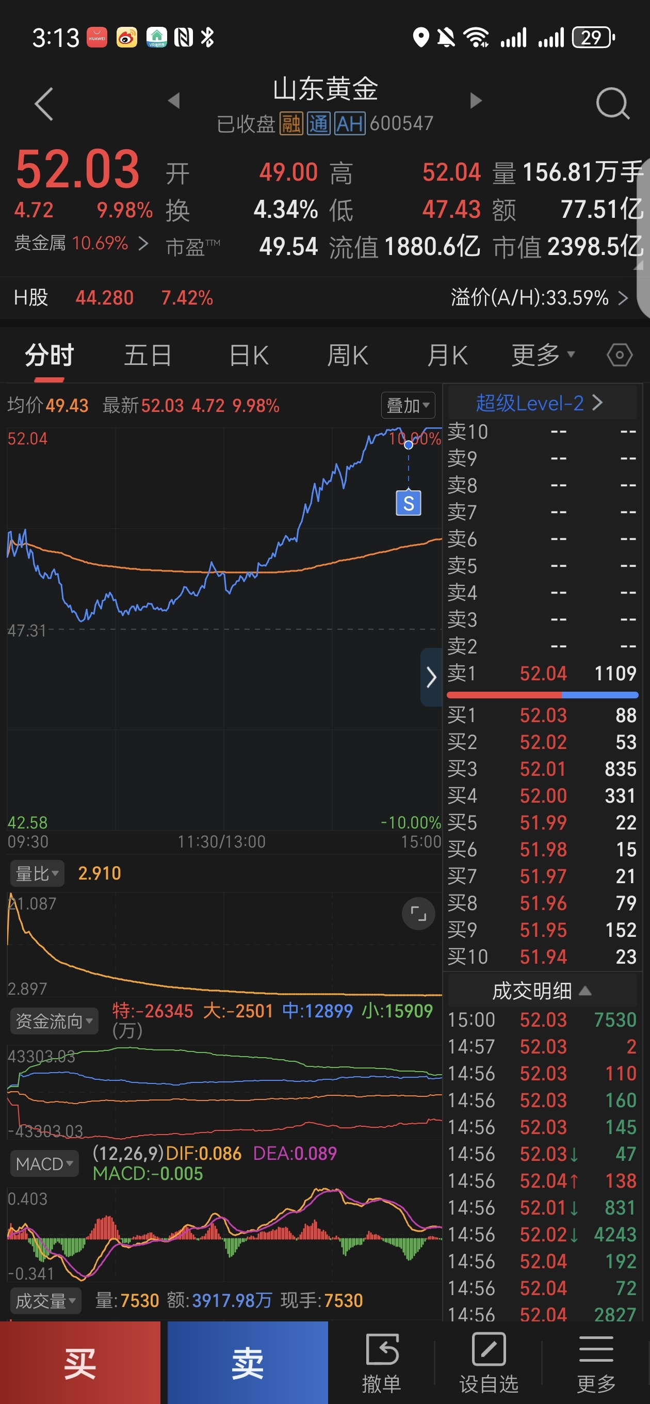The image size is (650, 1404).
Task: Open the 更多 chart period dropdown
Action: (x=543, y=355)
